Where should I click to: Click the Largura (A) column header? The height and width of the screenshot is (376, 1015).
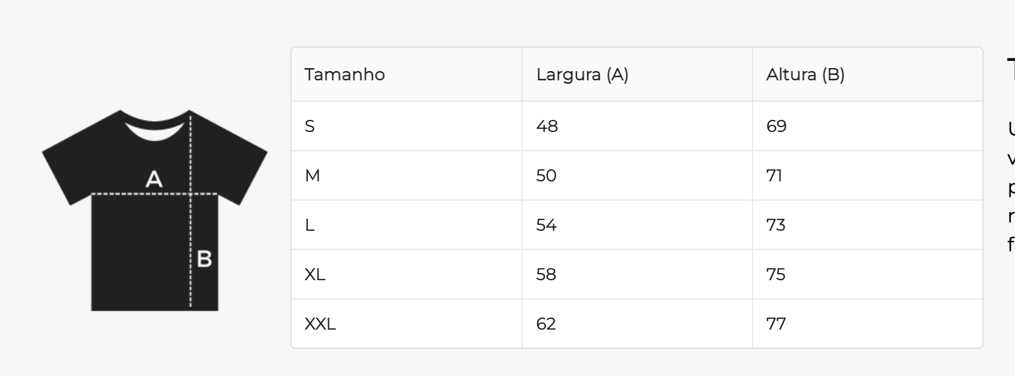(x=582, y=75)
